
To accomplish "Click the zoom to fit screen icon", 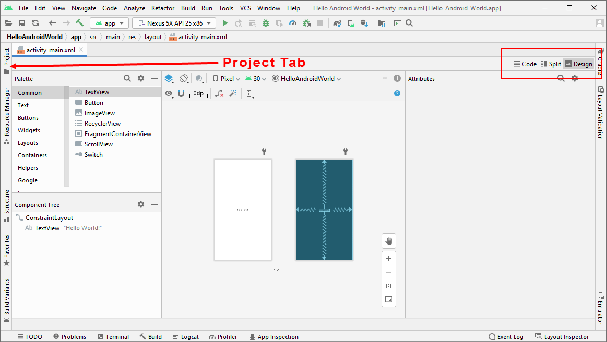I will click(x=388, y=300).
